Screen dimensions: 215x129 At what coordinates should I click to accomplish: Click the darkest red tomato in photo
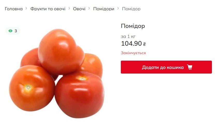coord(79,94)
